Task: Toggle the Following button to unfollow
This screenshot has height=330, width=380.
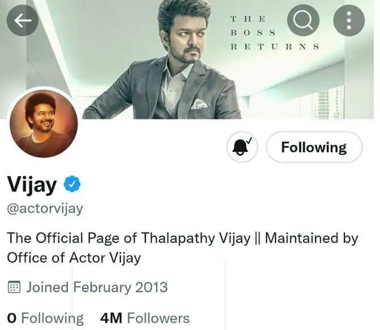Action: click(314, 147)
